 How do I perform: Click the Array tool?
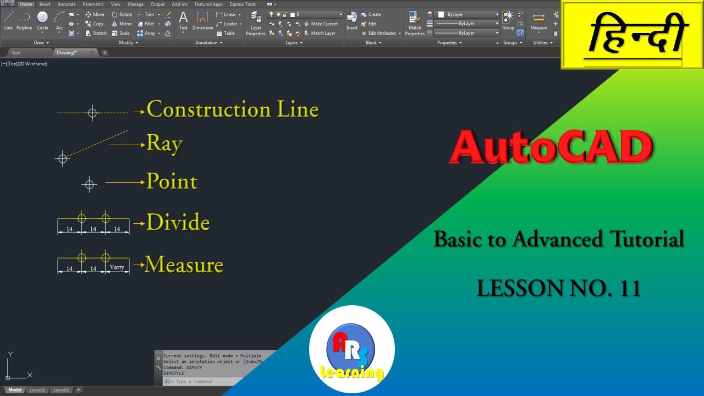[x=146, y=33]
